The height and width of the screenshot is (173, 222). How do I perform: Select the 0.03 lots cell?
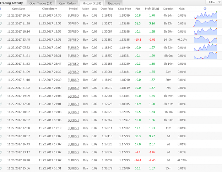(94, 136)
